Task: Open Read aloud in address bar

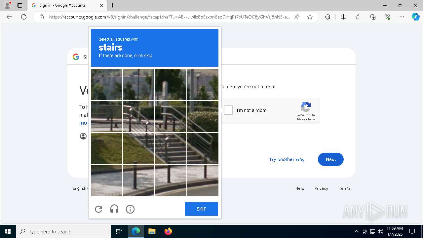Action: pyautogui.click(x=297, y=17)
